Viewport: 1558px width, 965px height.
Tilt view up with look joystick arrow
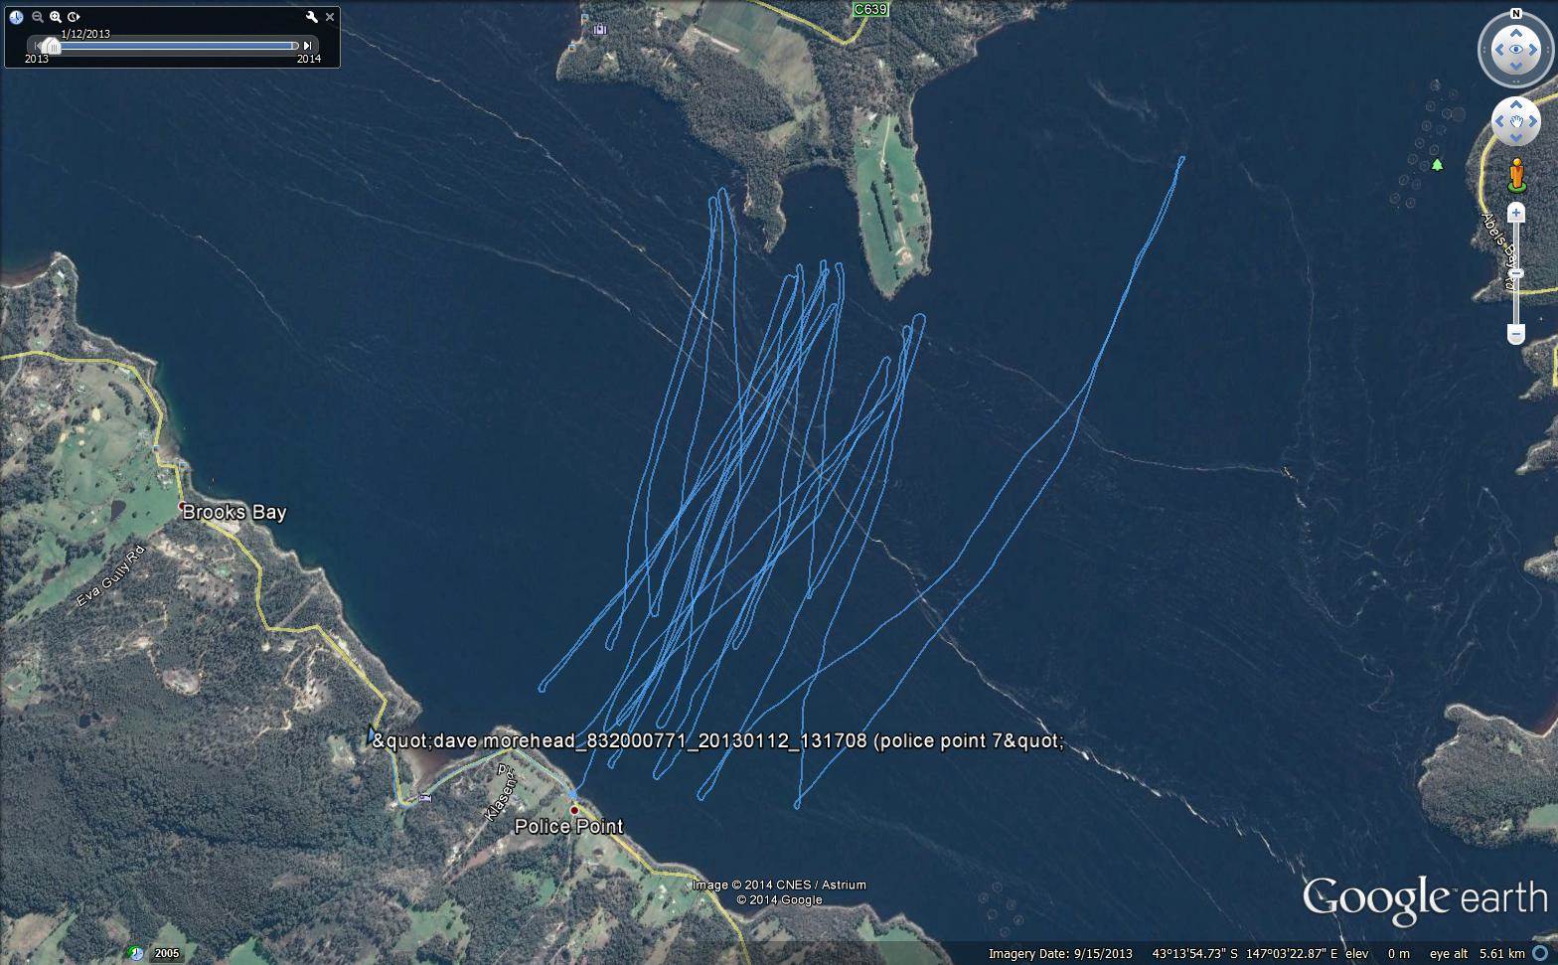[1515, 32]
